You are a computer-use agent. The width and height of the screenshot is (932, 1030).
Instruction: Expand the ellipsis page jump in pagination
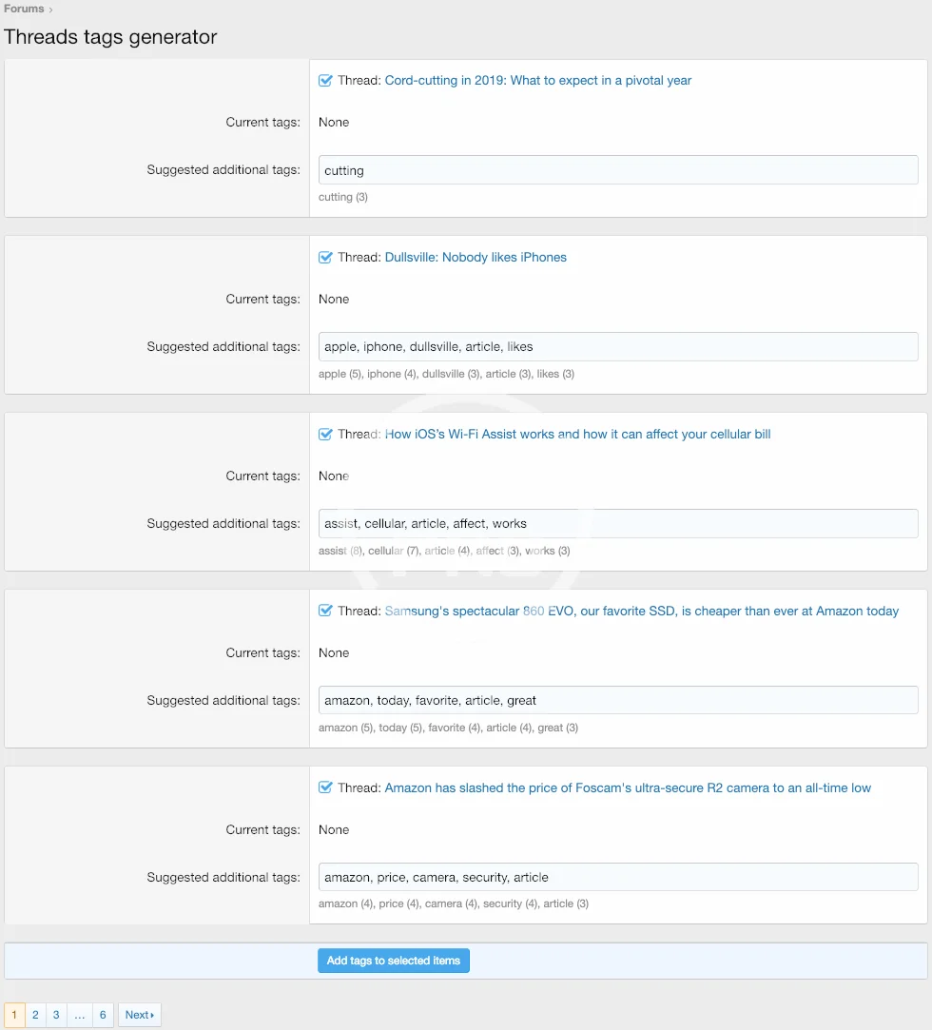pos(79,1015)
